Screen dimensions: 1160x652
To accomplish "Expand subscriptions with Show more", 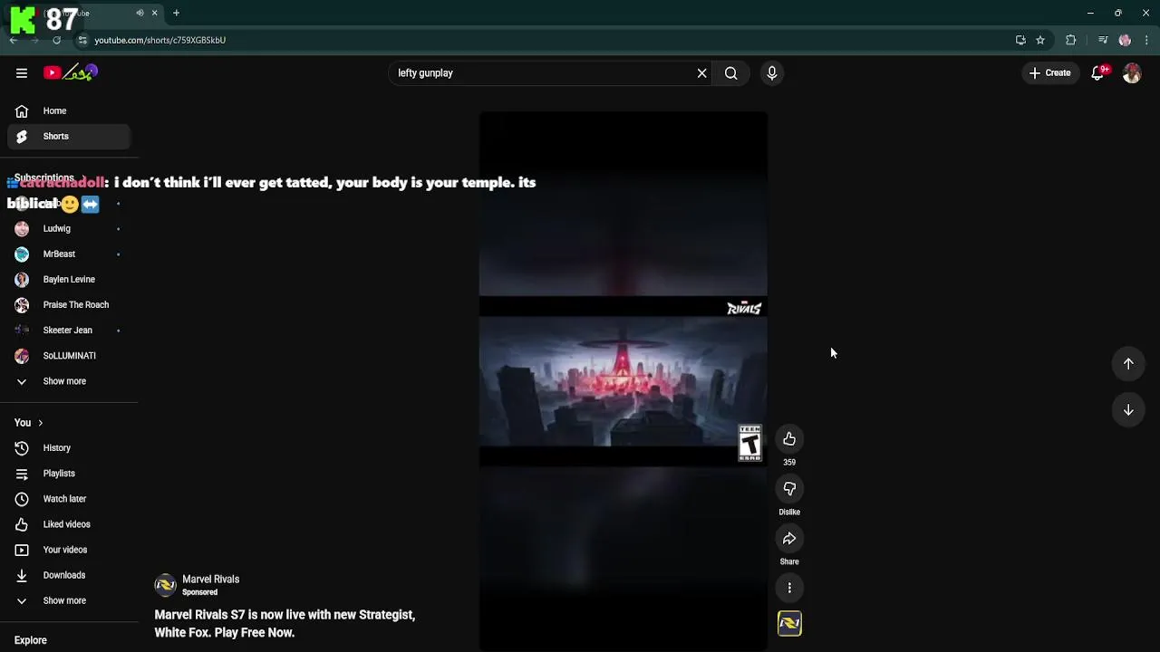I will (x=69, y=381).
